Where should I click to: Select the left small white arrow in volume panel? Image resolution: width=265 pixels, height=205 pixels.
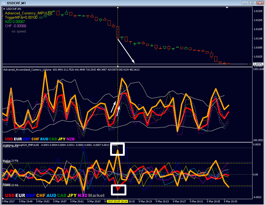click(113, 107)
